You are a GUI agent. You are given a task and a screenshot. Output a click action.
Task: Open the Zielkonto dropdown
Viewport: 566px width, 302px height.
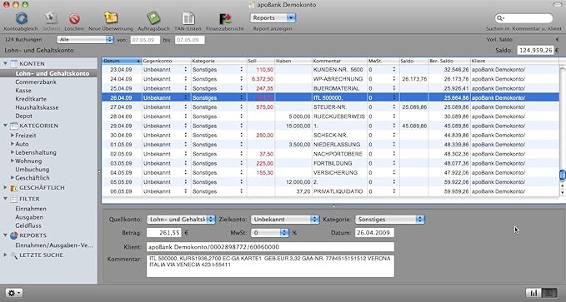click(x=285, y=219)
